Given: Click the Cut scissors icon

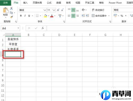Looking at the screenshot, I should (x=11, y=8).
